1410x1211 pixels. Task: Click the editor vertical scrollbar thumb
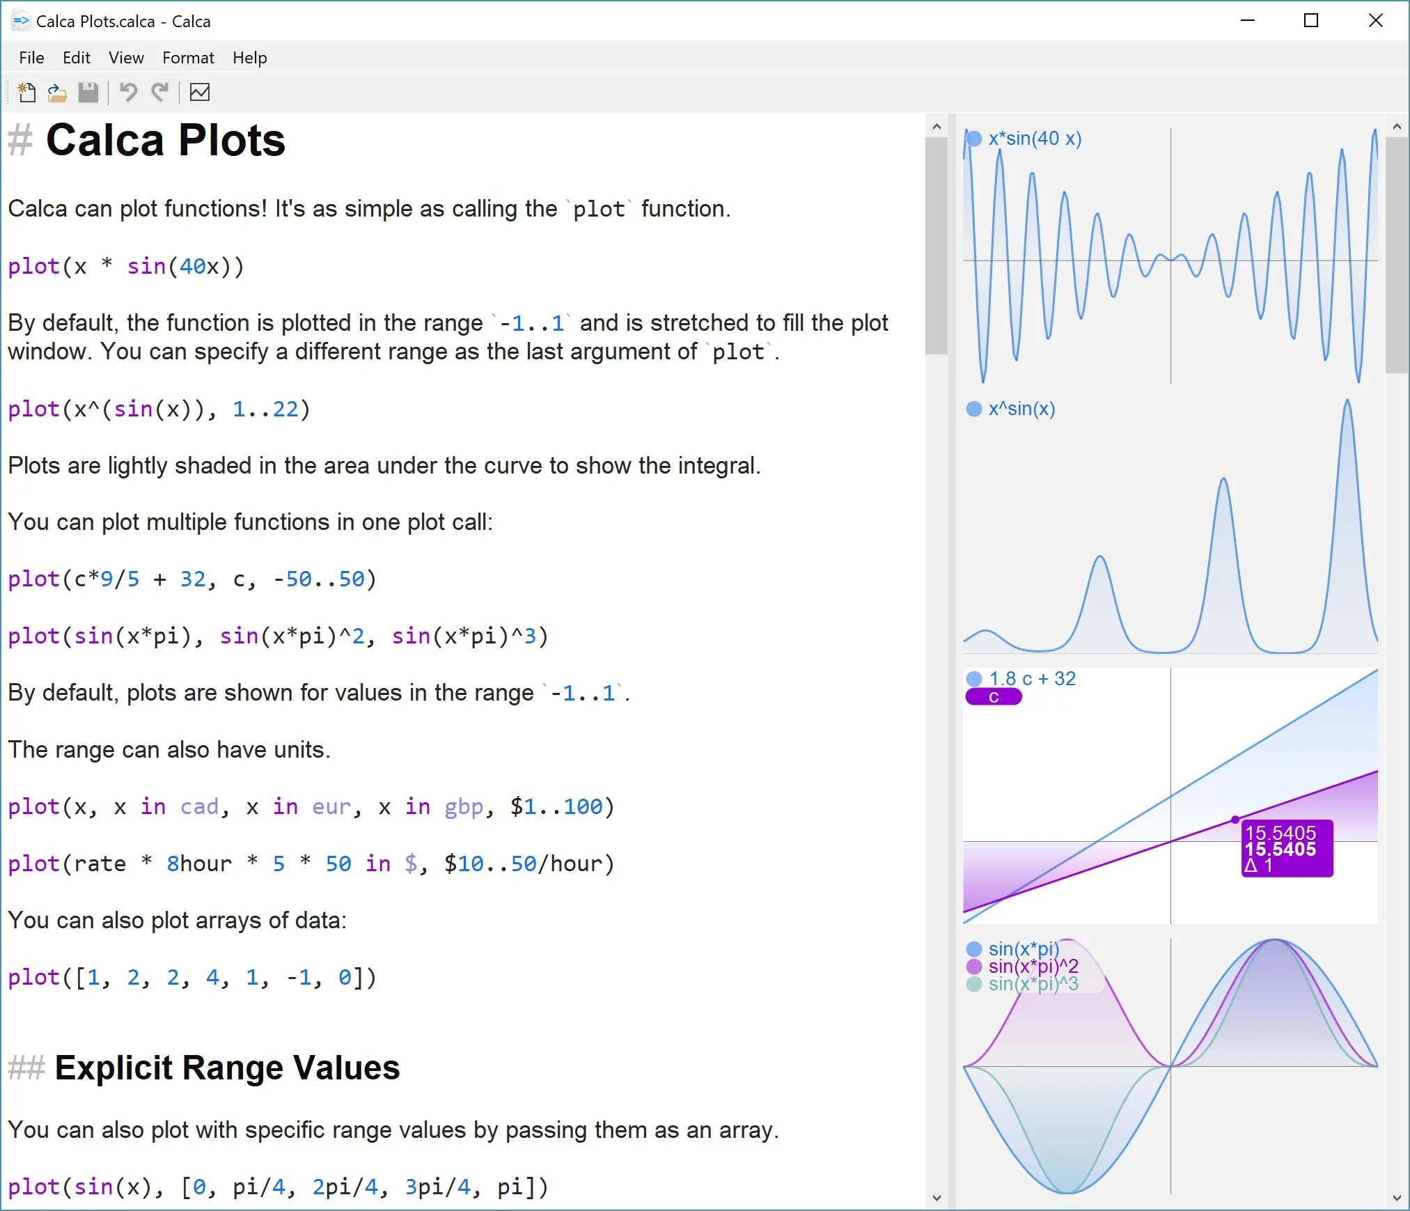point(937,247)
